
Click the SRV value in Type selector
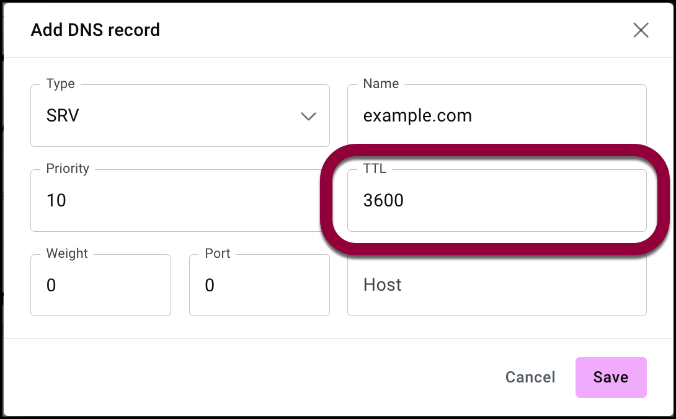(63, 116)
